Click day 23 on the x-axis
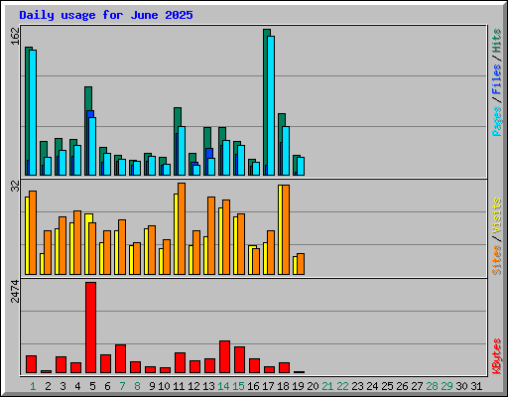Screen dimensions: 508x397 click(357, 386)
